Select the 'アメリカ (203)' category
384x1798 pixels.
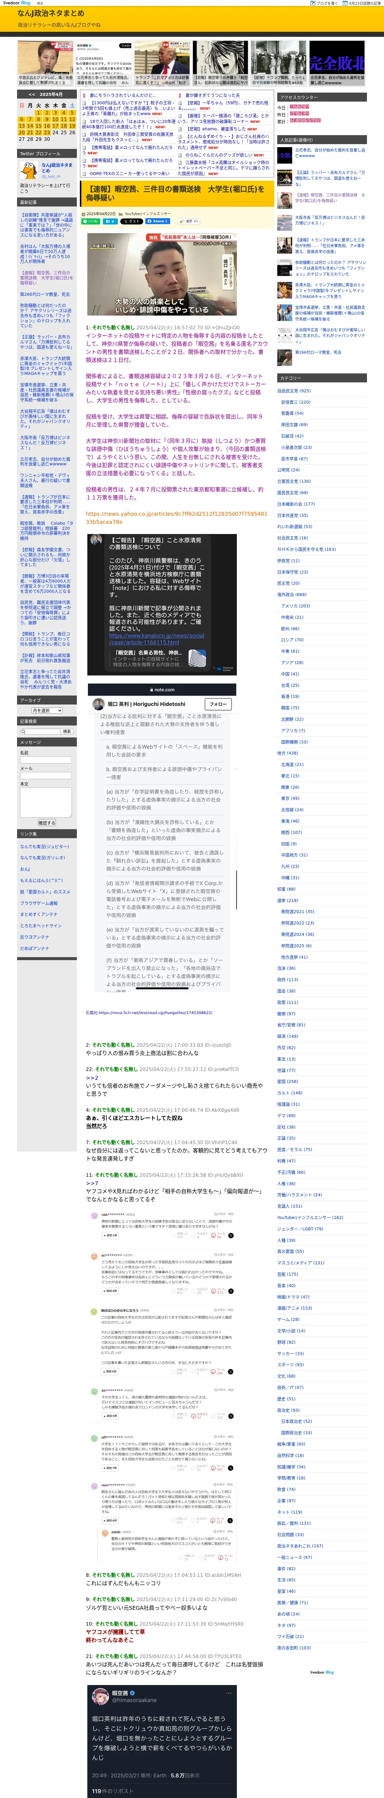tap(295, 606)
